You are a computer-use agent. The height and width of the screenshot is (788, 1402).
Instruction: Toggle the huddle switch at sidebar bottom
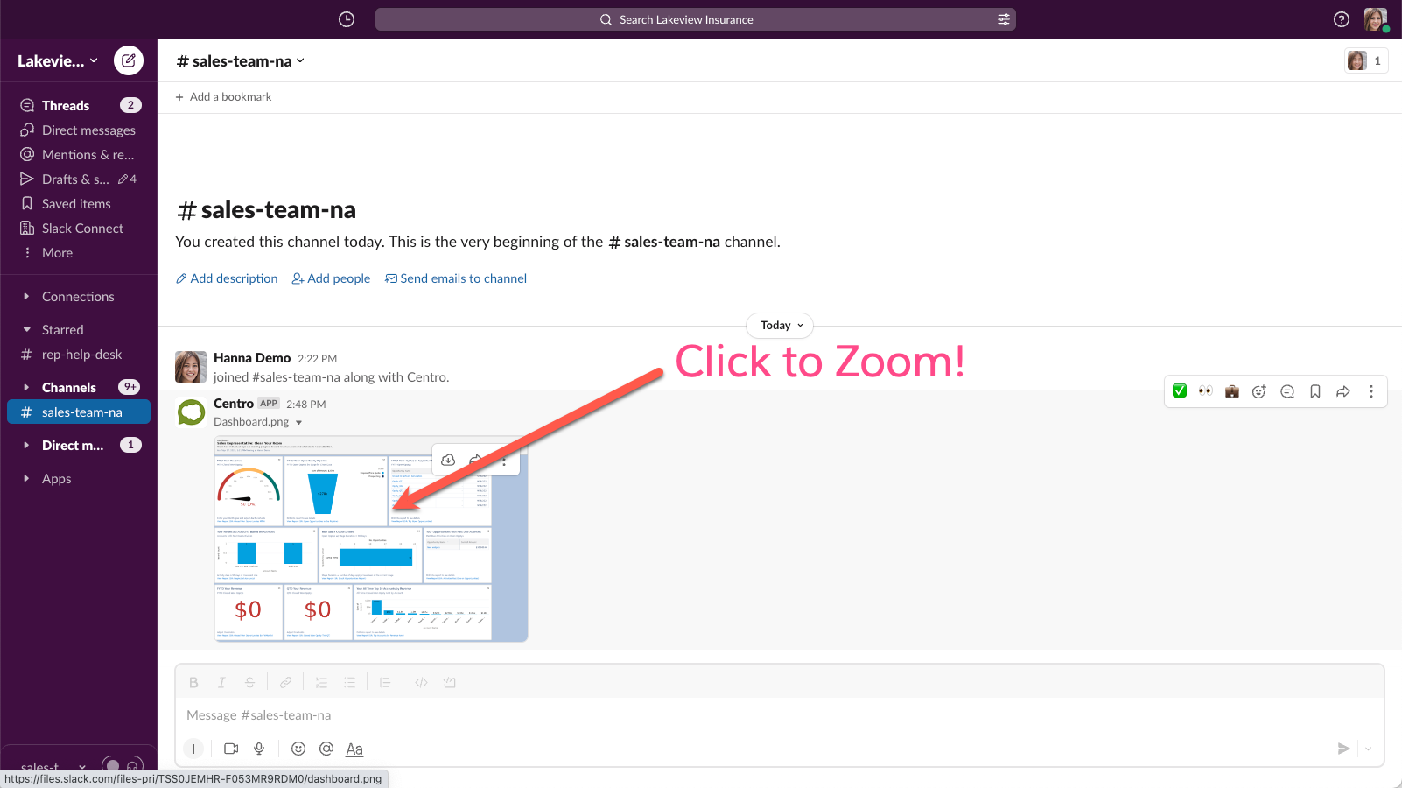(x=123, y=765)
